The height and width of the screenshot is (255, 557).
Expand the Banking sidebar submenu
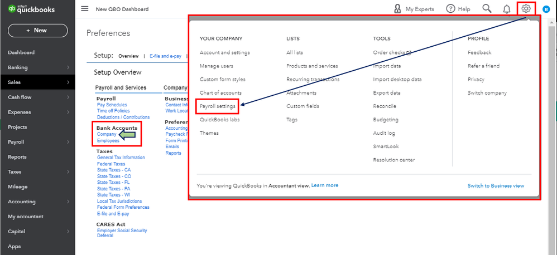(x=68, y=67)
